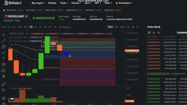Take a chart snapshot with camera icon
The image size is (187, 105).
click(133, 27)
